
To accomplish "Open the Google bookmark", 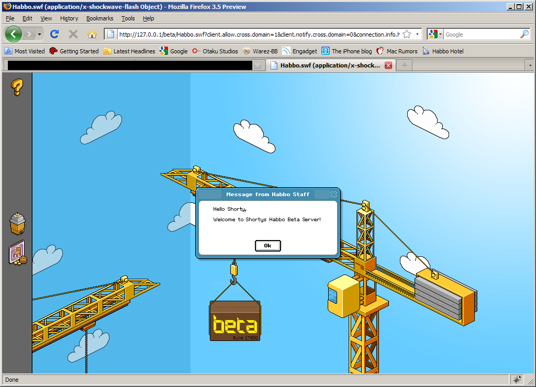I will [x=174, y=51].
